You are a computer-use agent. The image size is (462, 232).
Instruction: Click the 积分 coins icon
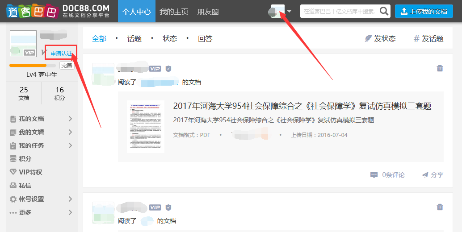pos(13,159)
